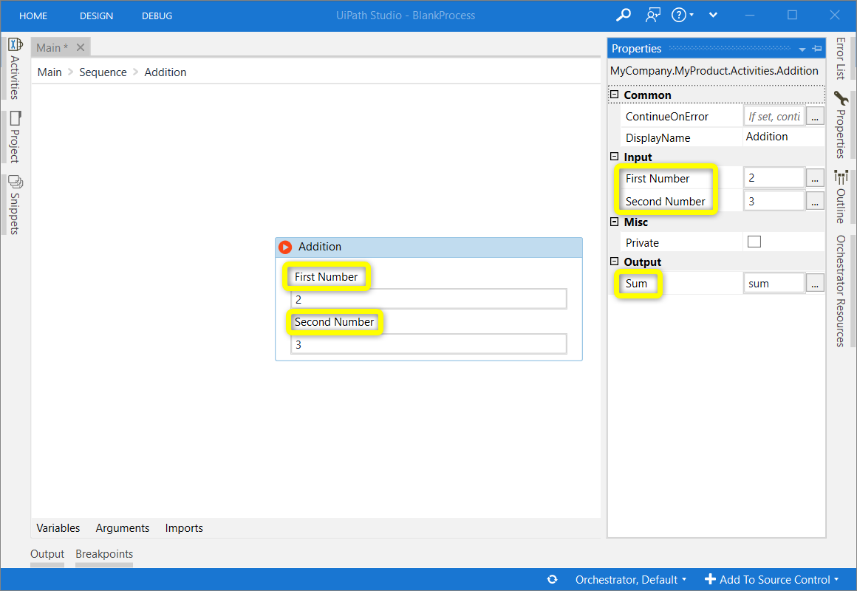This screenshot has width=857, height=591.
Task: Click the sum Output field
Action: (774, 282)
